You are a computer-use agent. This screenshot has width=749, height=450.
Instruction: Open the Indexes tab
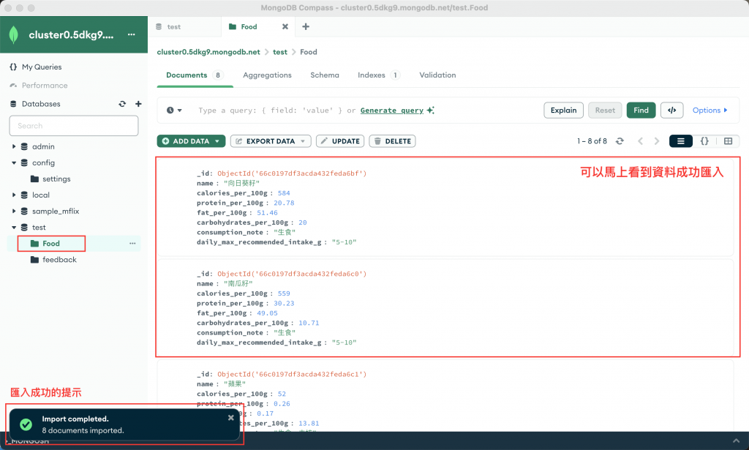[x=379, y=75]
